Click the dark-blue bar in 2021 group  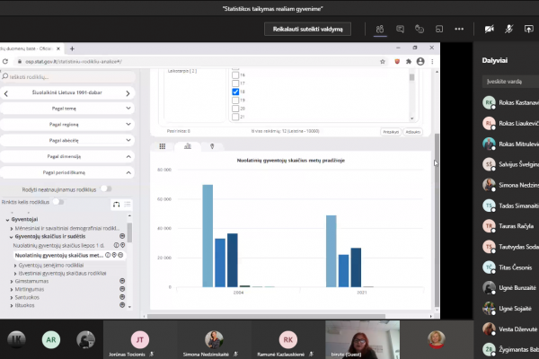coord(356,267)
